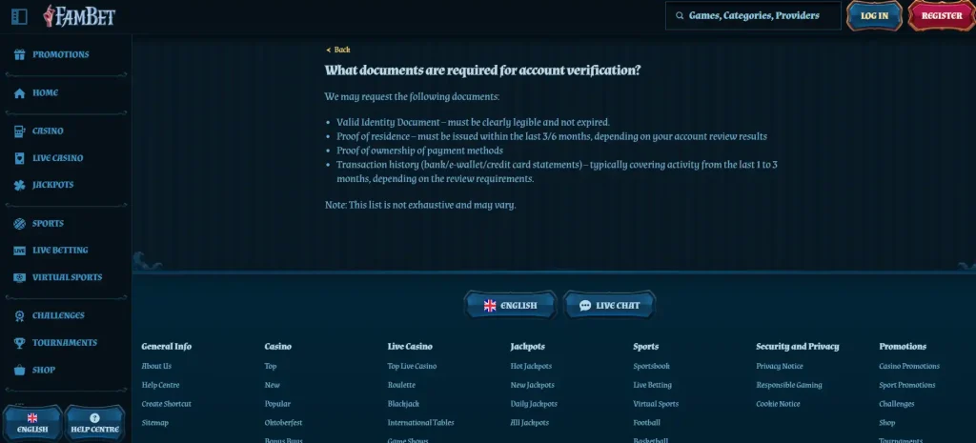Viewport: 976px width, 443px height.
Task: Click the UK flag in footer English button
Action: coord(490,306)
